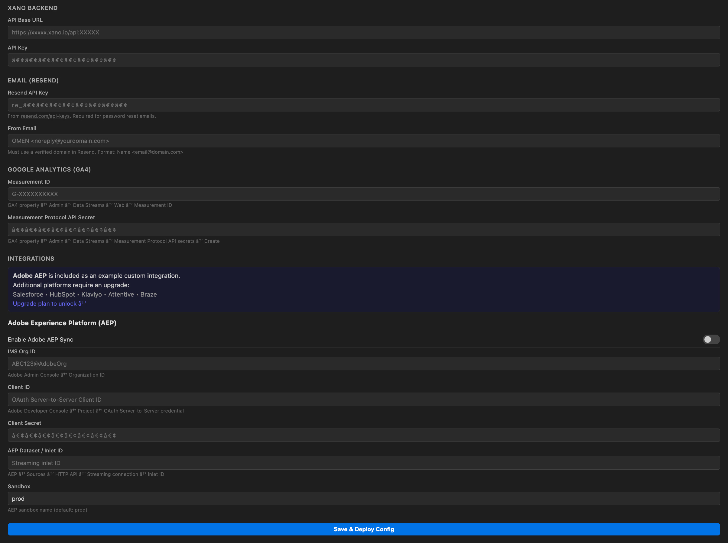Click the INTEGRATIONS section heading
Image resolution: width=728 pixels, height=543 pixels.
tap(31, 259)
